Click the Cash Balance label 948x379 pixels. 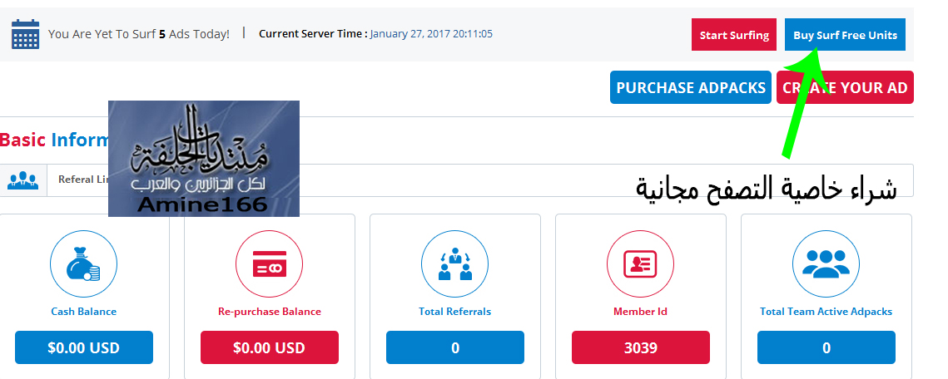pos(83,312)
